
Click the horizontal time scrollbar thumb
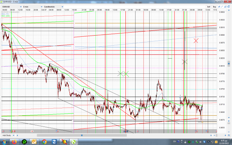82,135
